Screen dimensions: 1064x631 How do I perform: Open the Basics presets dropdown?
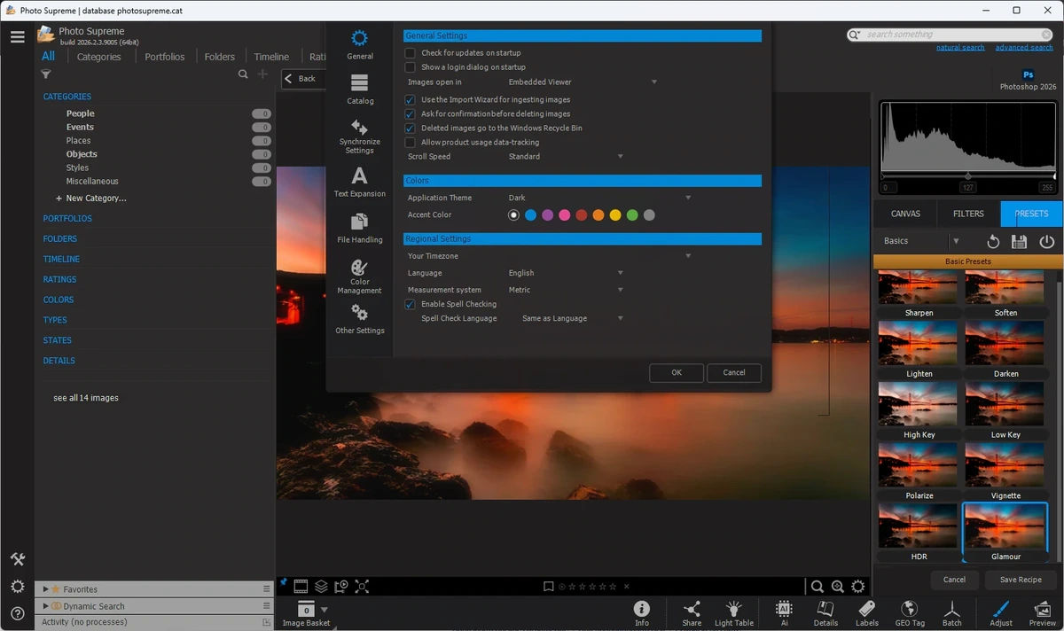(920, 241)
